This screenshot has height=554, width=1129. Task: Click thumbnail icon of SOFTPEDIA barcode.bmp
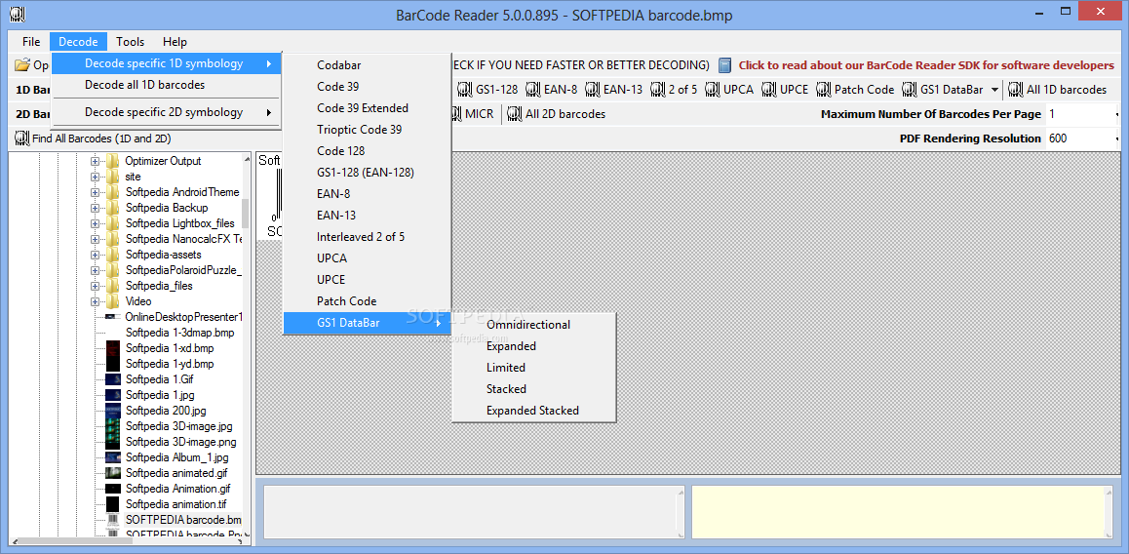pyautogui.click(x=112, y=520)
